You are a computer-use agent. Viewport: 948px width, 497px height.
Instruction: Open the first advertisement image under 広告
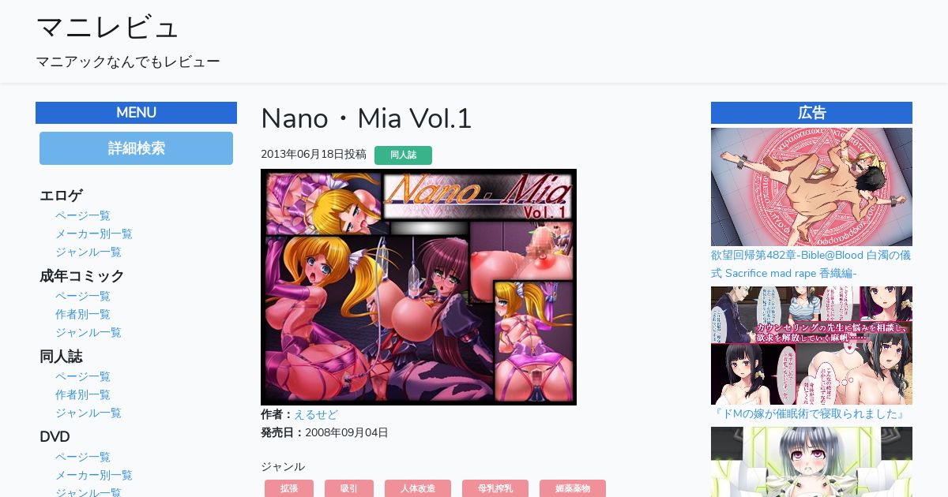point(811,187)
